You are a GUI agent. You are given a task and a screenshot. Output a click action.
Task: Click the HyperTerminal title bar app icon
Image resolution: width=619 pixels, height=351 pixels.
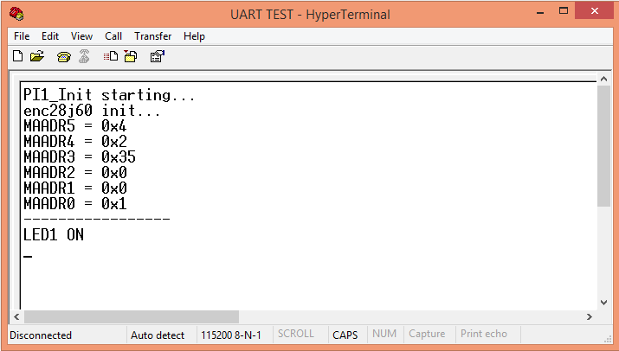(16, 14)
